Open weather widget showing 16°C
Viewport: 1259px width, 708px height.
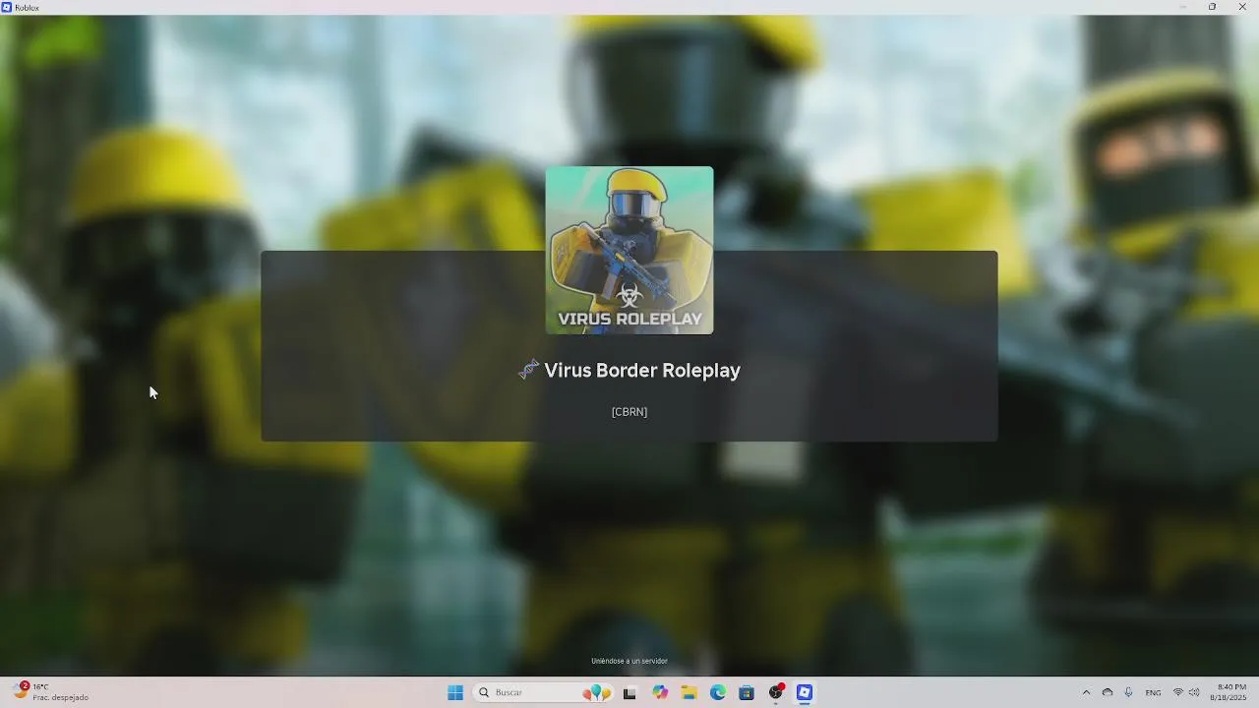click(51, 692)
